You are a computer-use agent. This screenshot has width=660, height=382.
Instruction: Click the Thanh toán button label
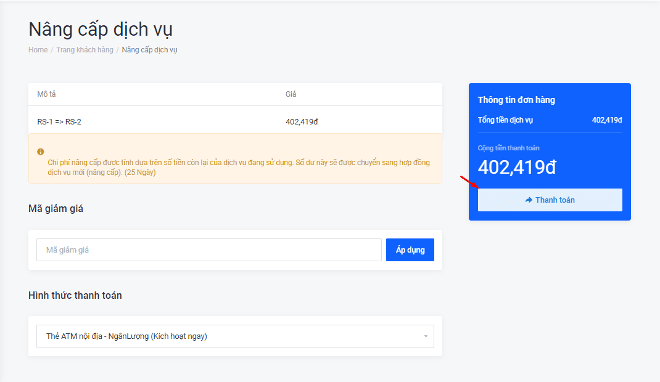(555, 200)
